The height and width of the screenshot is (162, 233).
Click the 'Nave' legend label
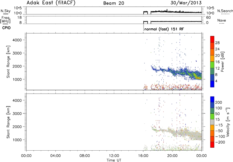point(222,20)
